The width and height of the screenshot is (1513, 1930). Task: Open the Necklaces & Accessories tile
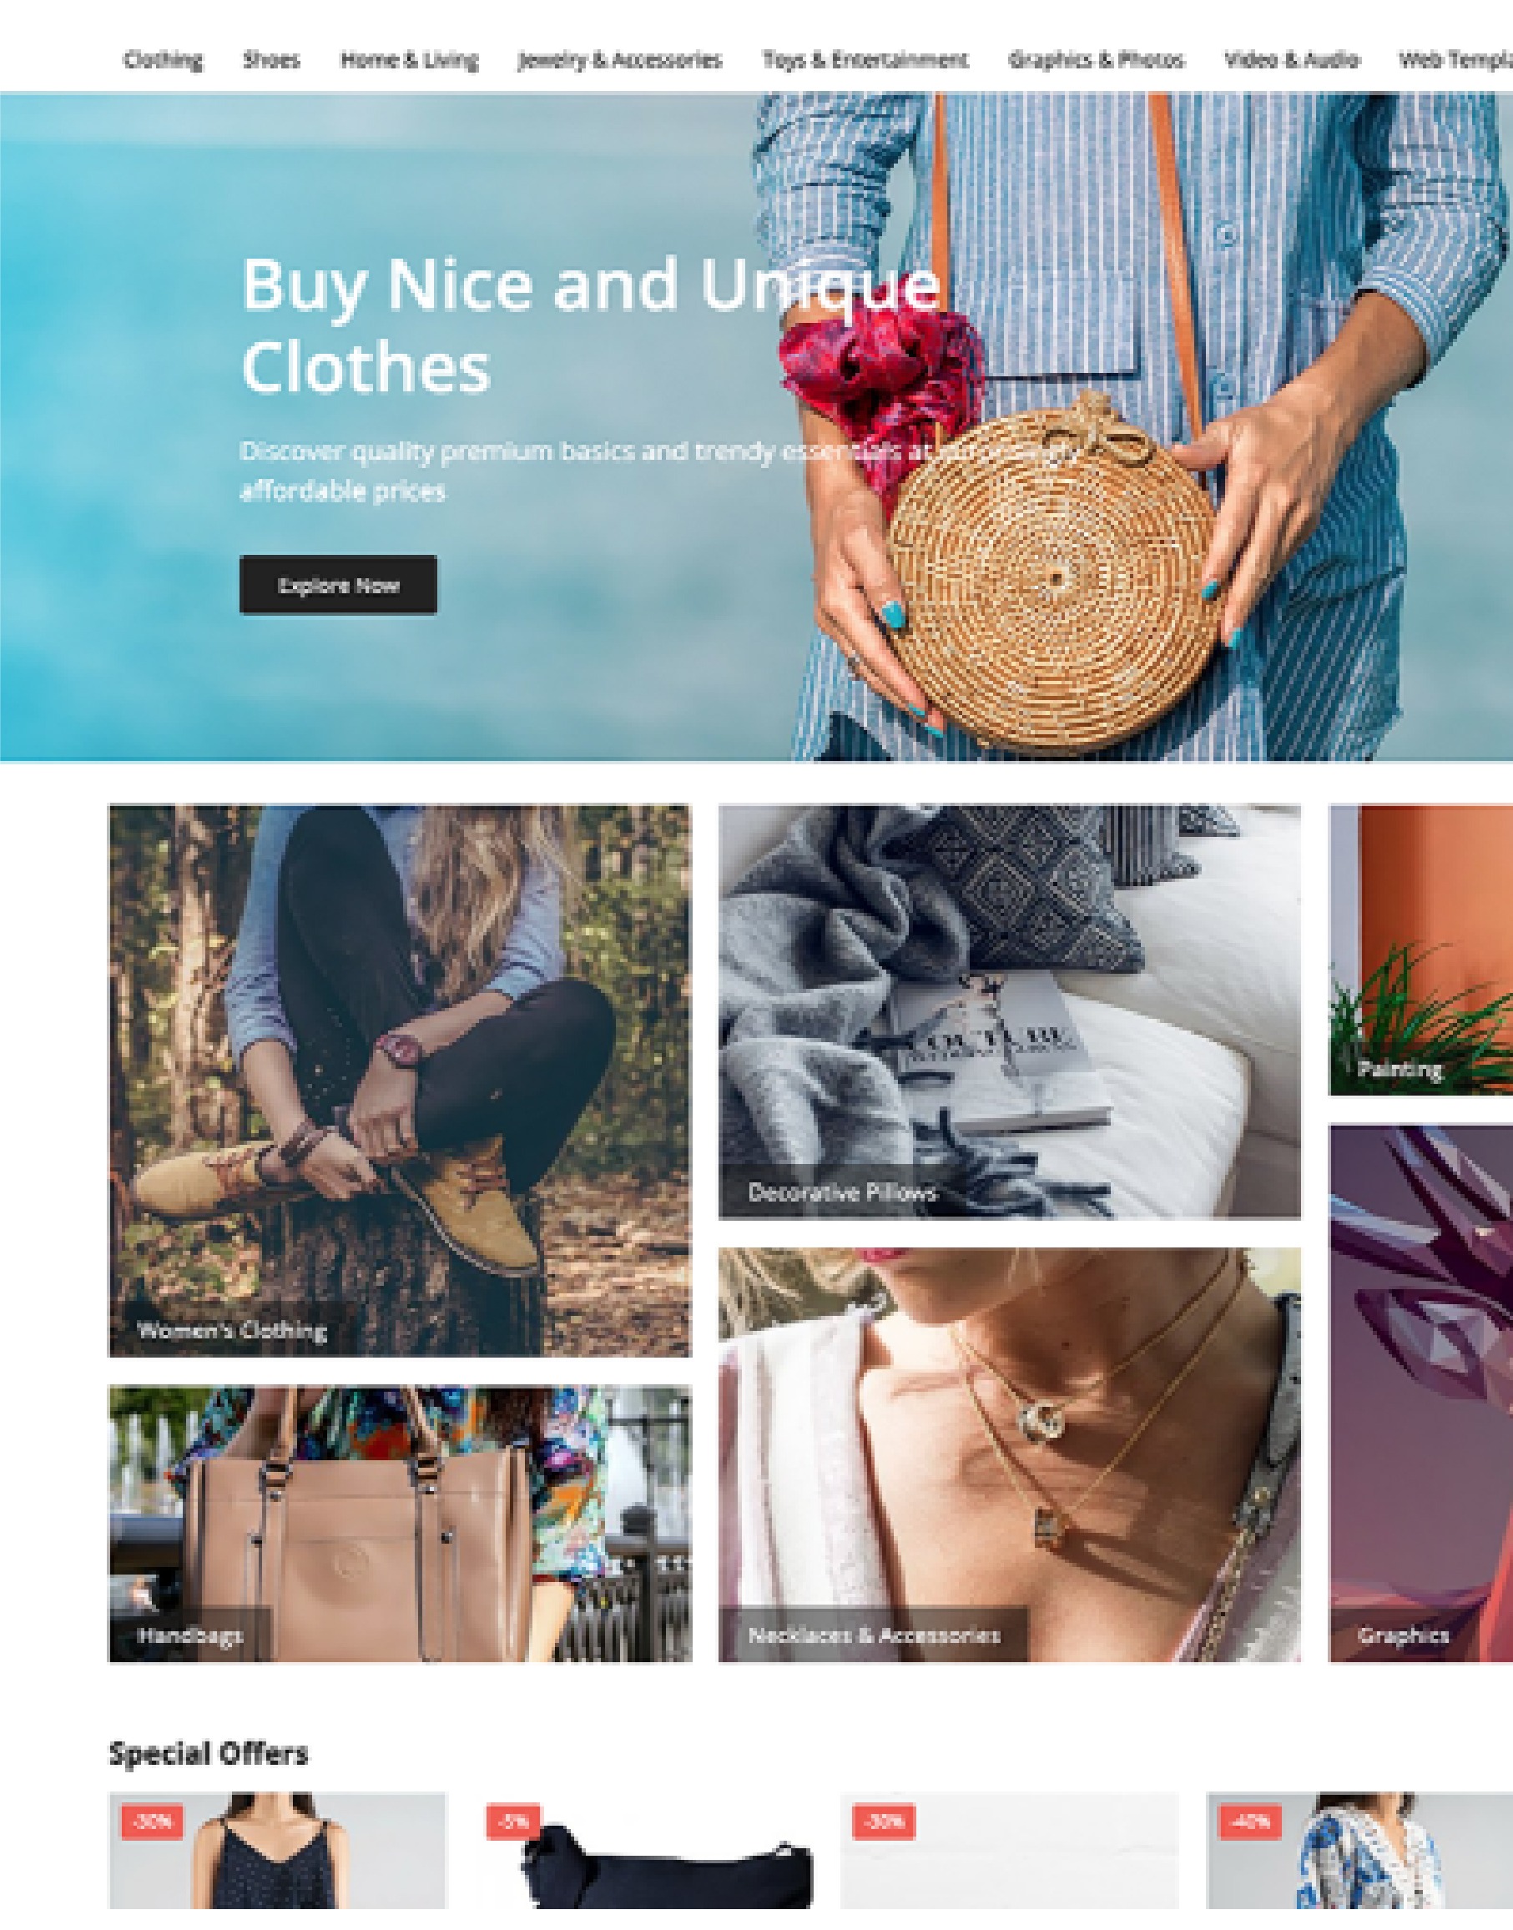[1010, 1455]
